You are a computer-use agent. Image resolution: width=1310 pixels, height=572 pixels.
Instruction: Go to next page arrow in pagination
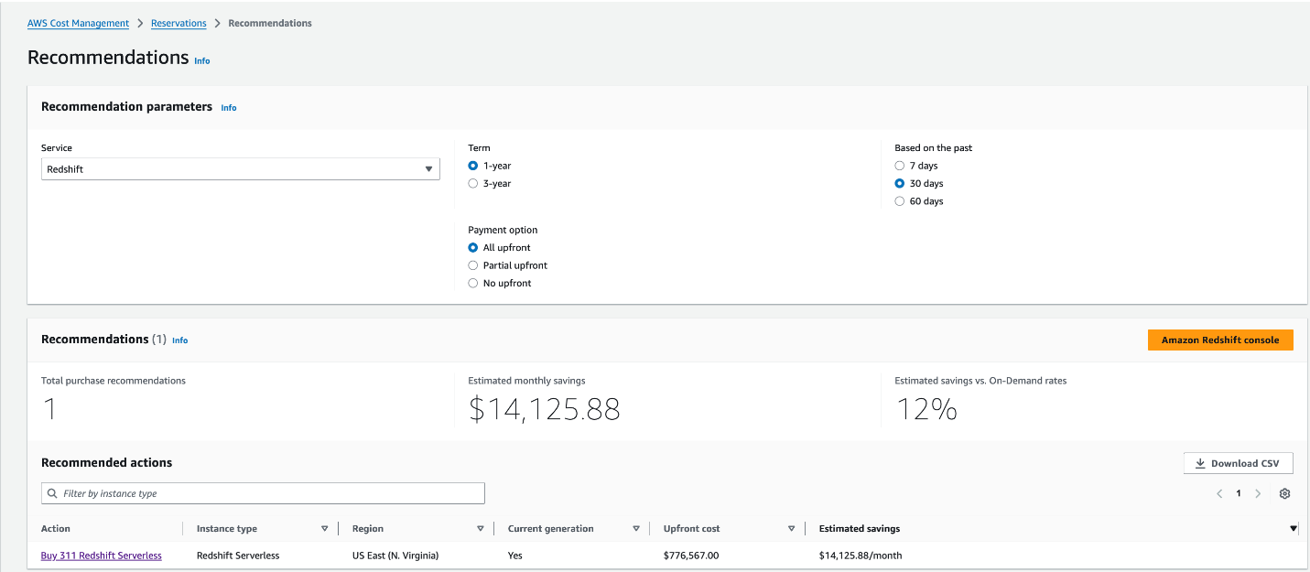tap(1258, 493)
